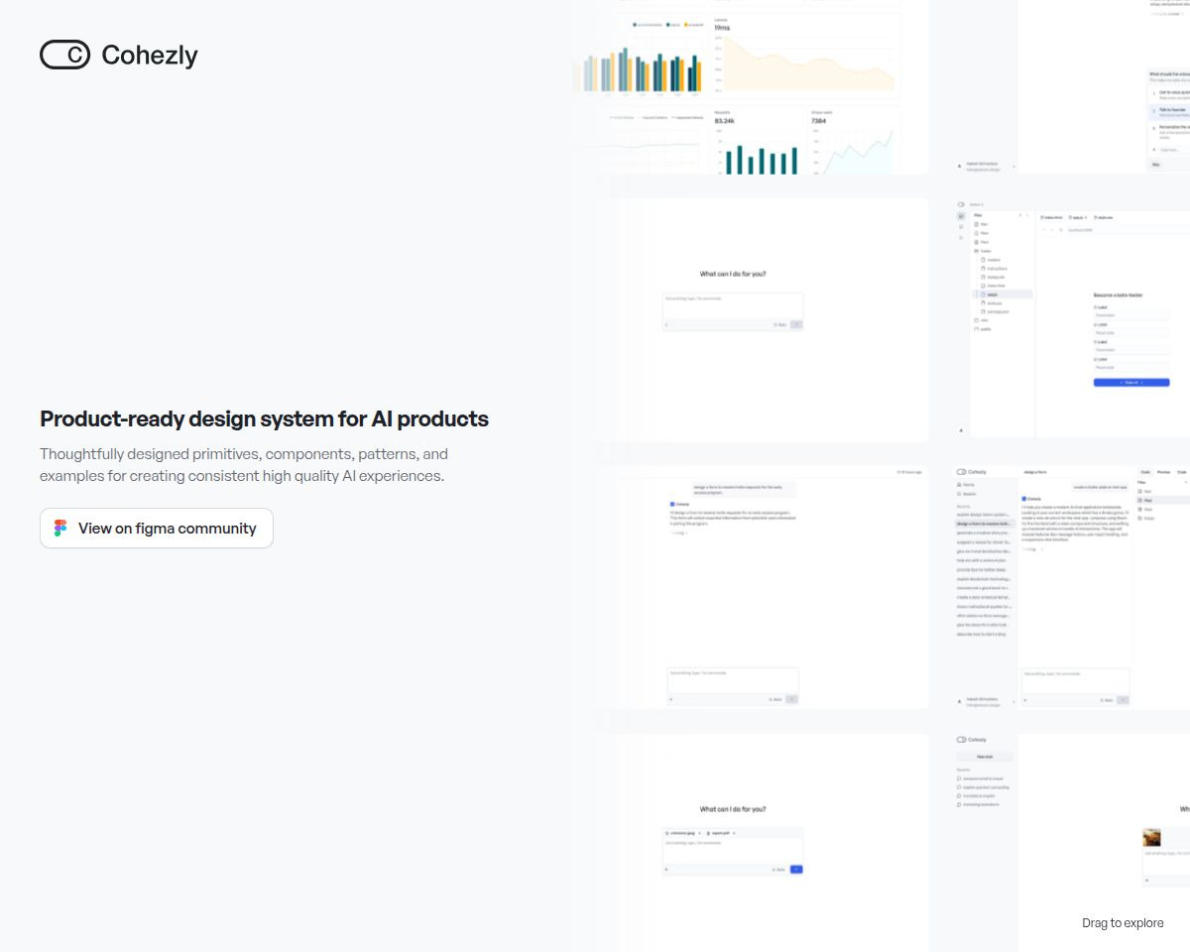
Task: Click the "Drag to explore" hint text
Action: tap(1123, 923)
